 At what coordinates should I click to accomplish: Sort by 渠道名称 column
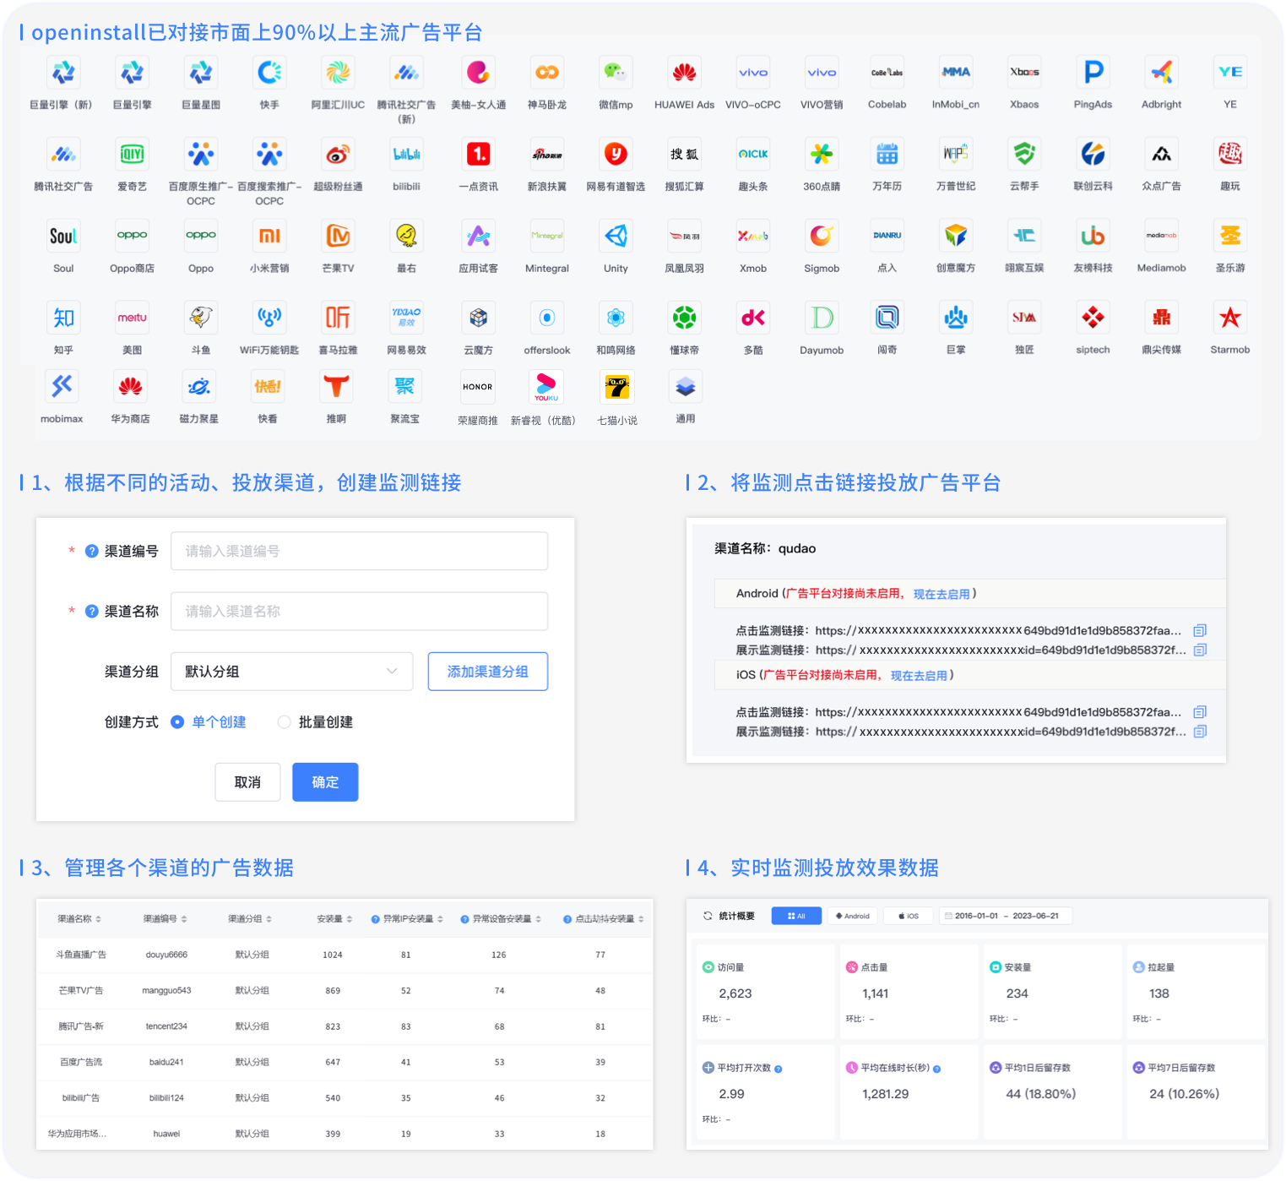pyautogui.click(x=98, y=919)
